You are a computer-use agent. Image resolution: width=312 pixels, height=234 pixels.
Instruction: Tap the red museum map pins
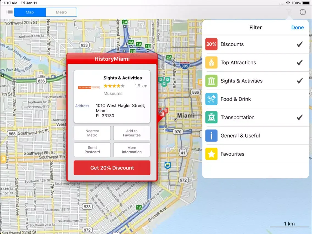[163, 112]
